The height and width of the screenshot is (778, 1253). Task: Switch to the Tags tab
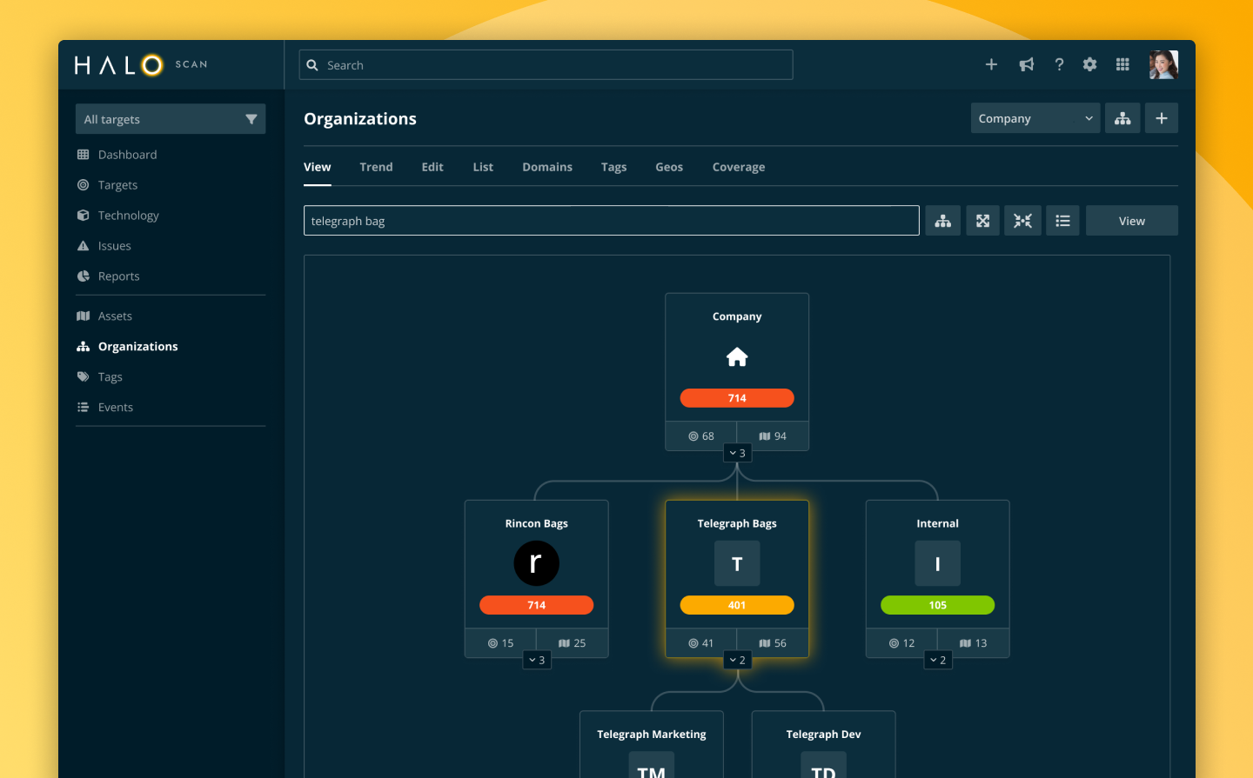pos(613,167)
